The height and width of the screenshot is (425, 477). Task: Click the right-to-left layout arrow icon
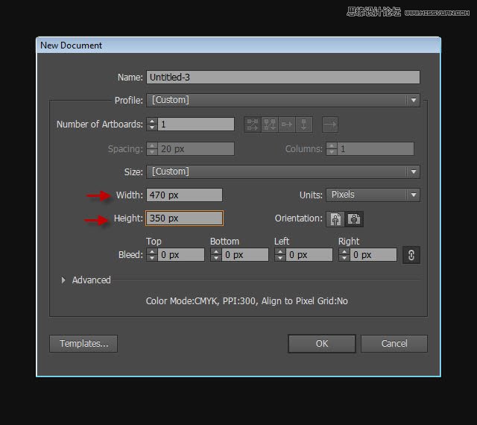coord(330,125)
